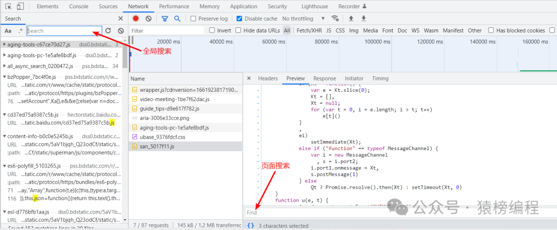Toggle regular expression search button

pos(20,31)
